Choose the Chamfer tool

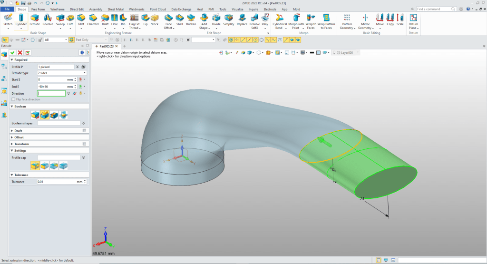click(x=93, y=19)
